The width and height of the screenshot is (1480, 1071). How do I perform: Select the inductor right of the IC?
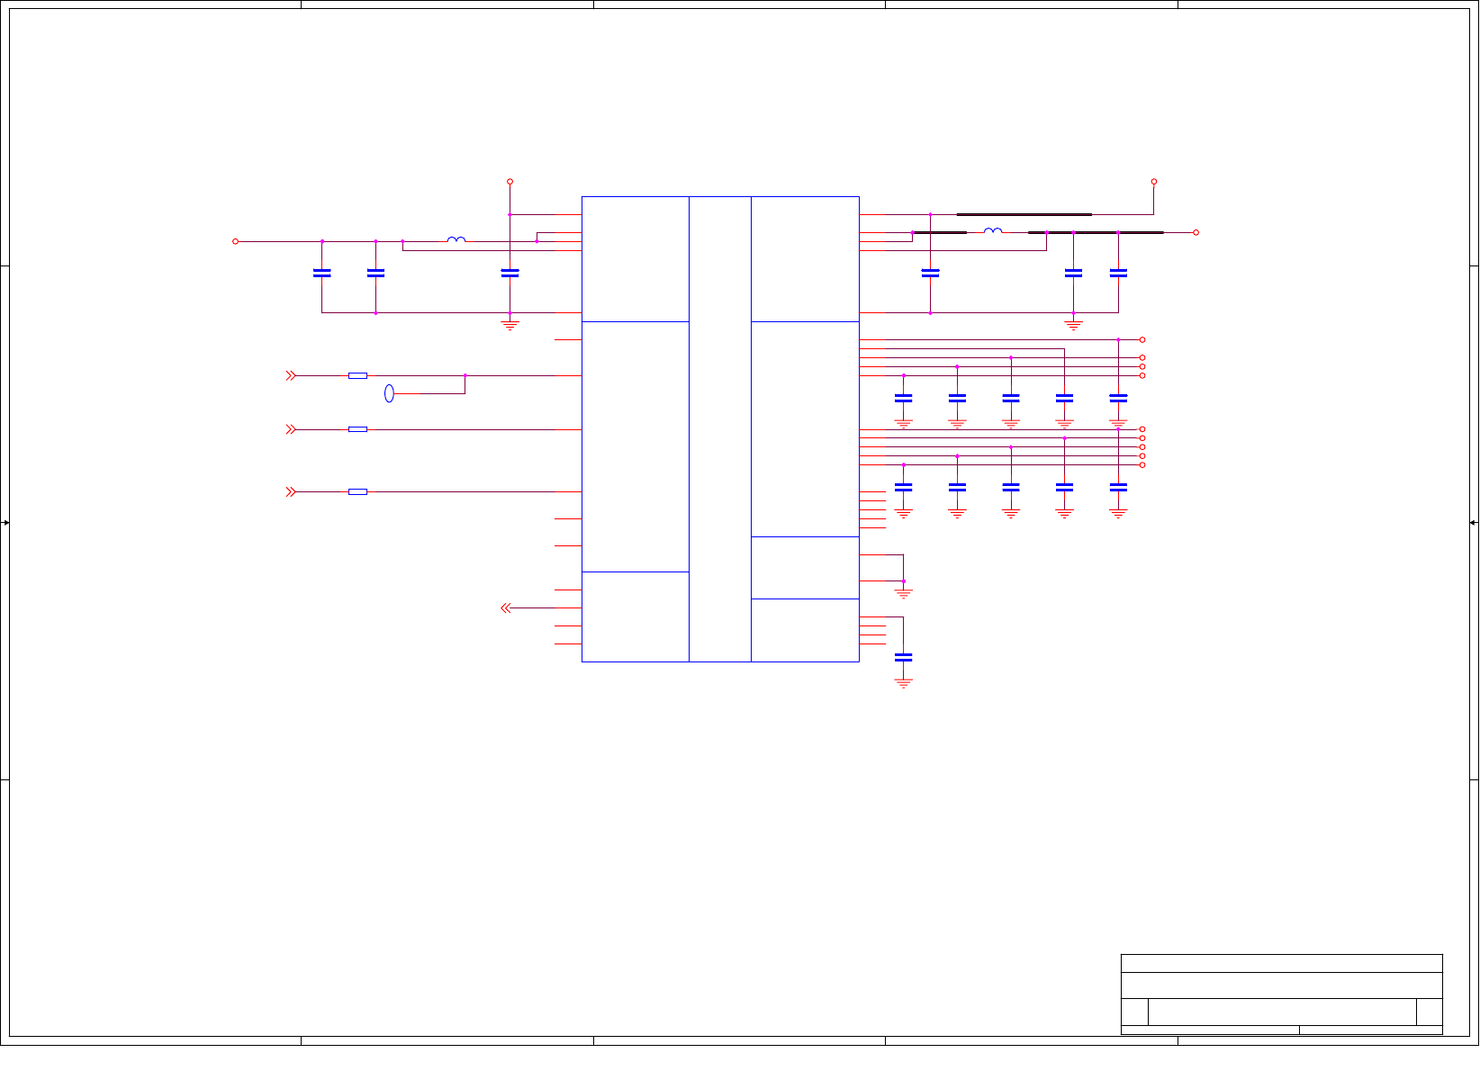993,230
